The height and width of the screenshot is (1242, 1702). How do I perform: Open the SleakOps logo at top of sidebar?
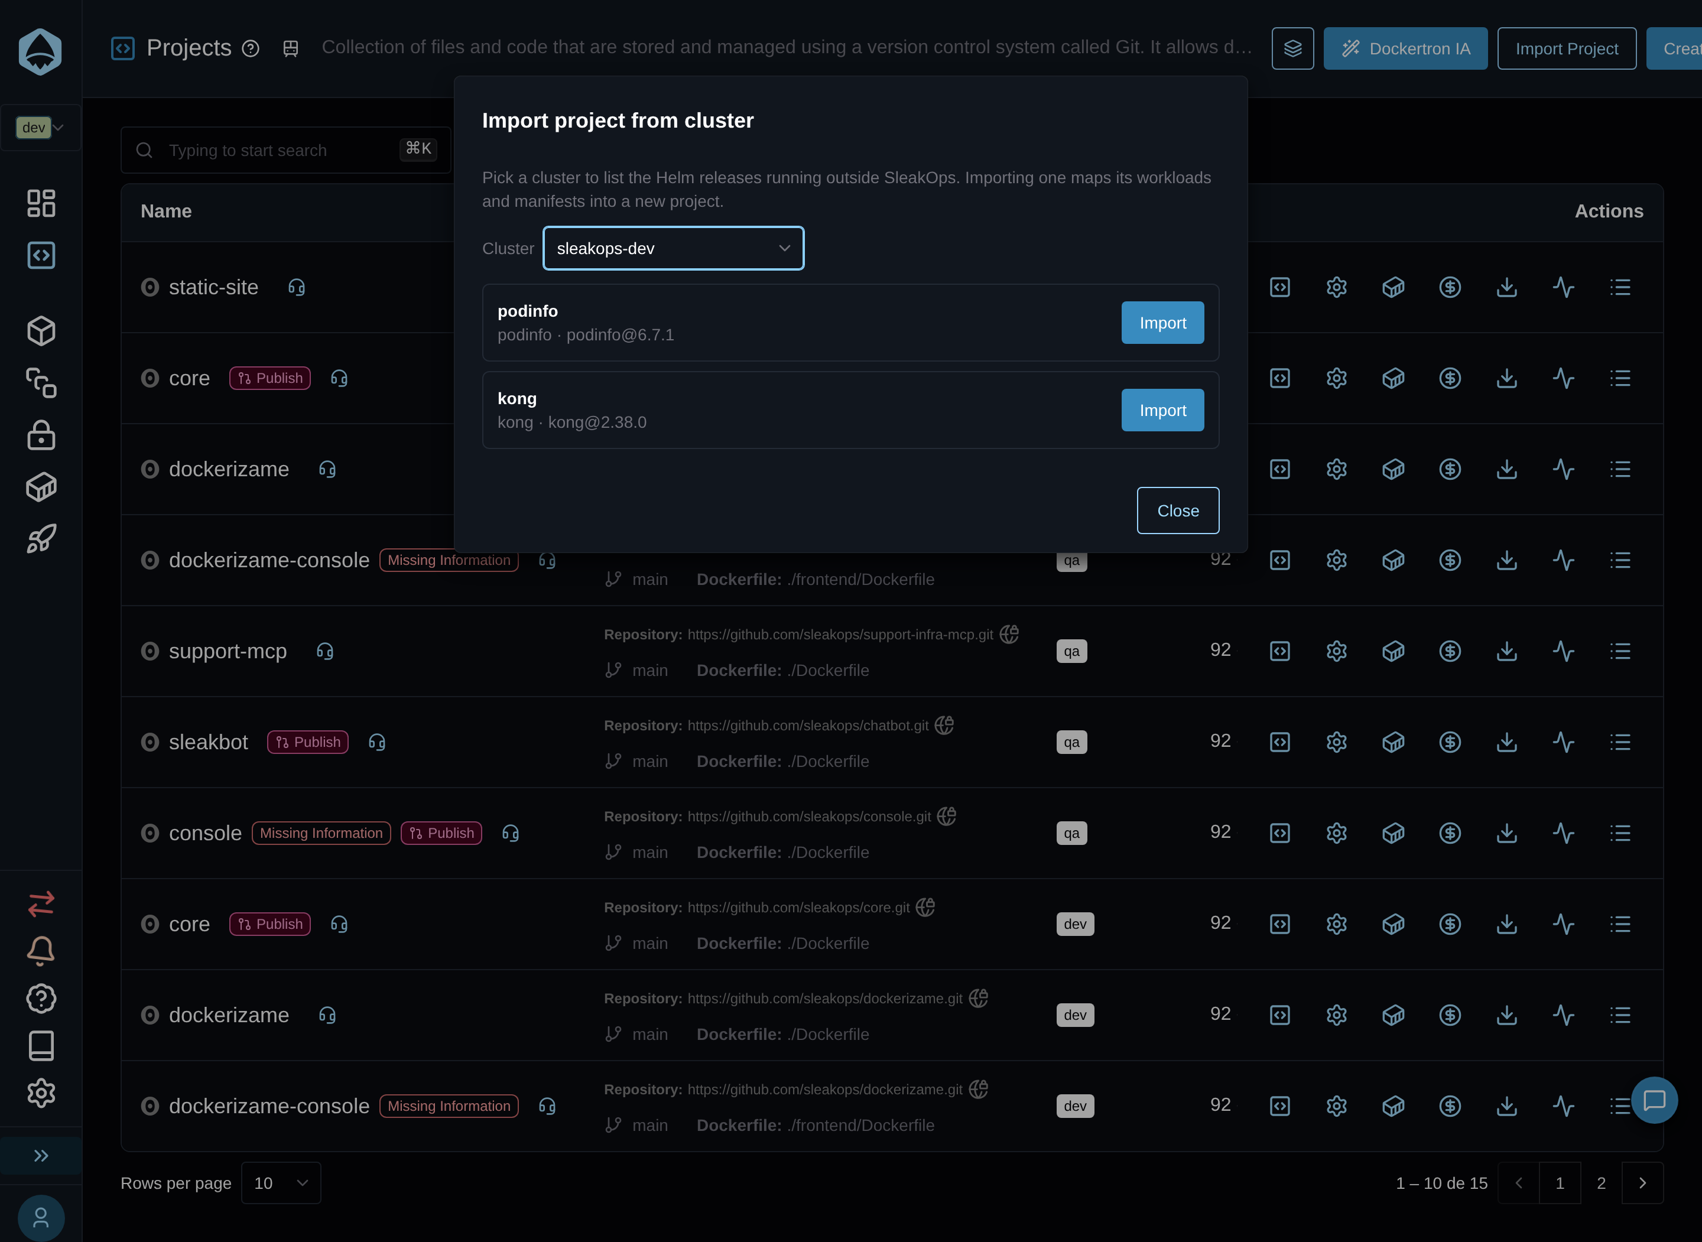tap(40, 52)
